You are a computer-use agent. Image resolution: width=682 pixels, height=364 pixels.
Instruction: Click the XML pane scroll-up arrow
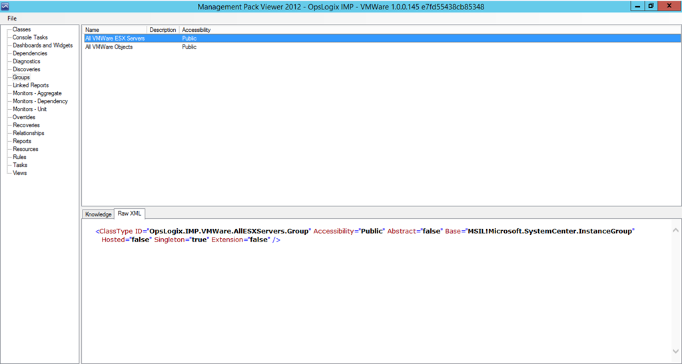click(675, 230)
